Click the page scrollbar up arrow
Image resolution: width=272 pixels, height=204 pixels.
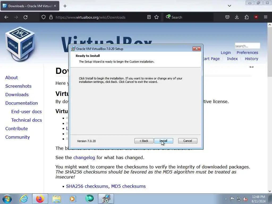[x=270, y=25]
